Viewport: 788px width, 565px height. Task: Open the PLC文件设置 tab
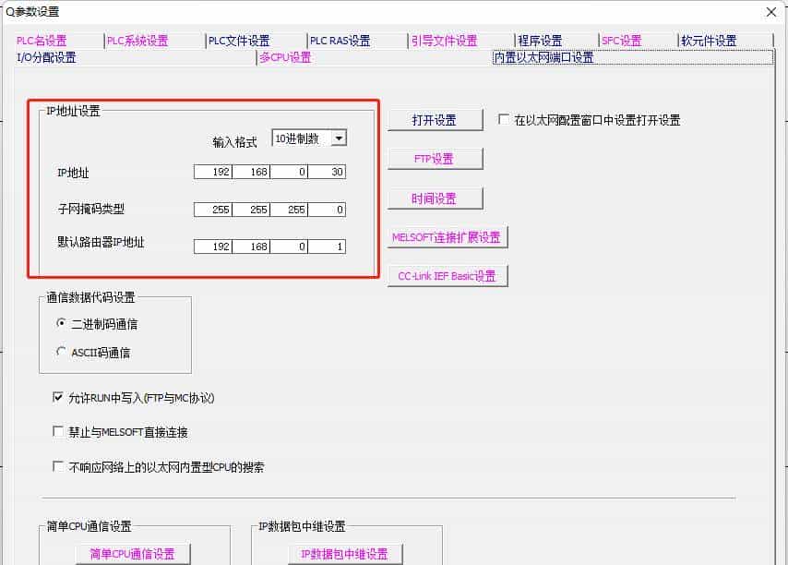click(x=241, y=41)
